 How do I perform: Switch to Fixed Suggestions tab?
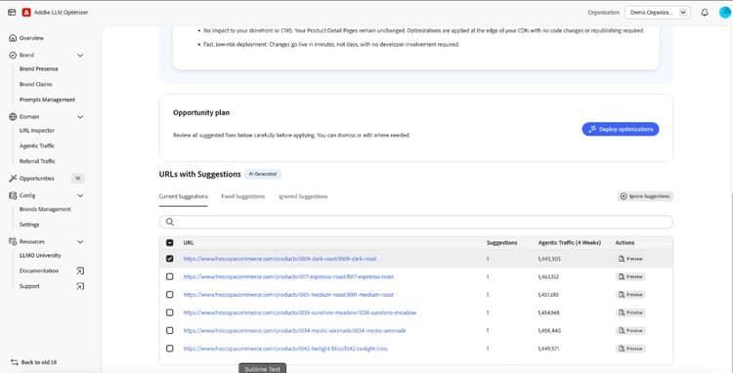243,196
